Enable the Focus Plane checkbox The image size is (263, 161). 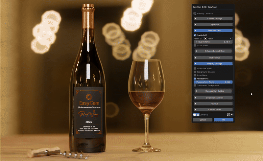tap(195, 45)
